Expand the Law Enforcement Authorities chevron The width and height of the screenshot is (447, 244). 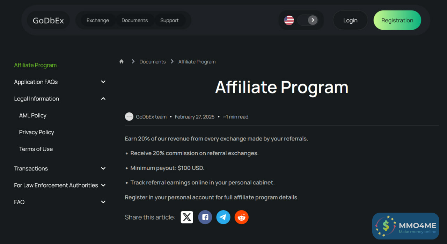[103, 185]
